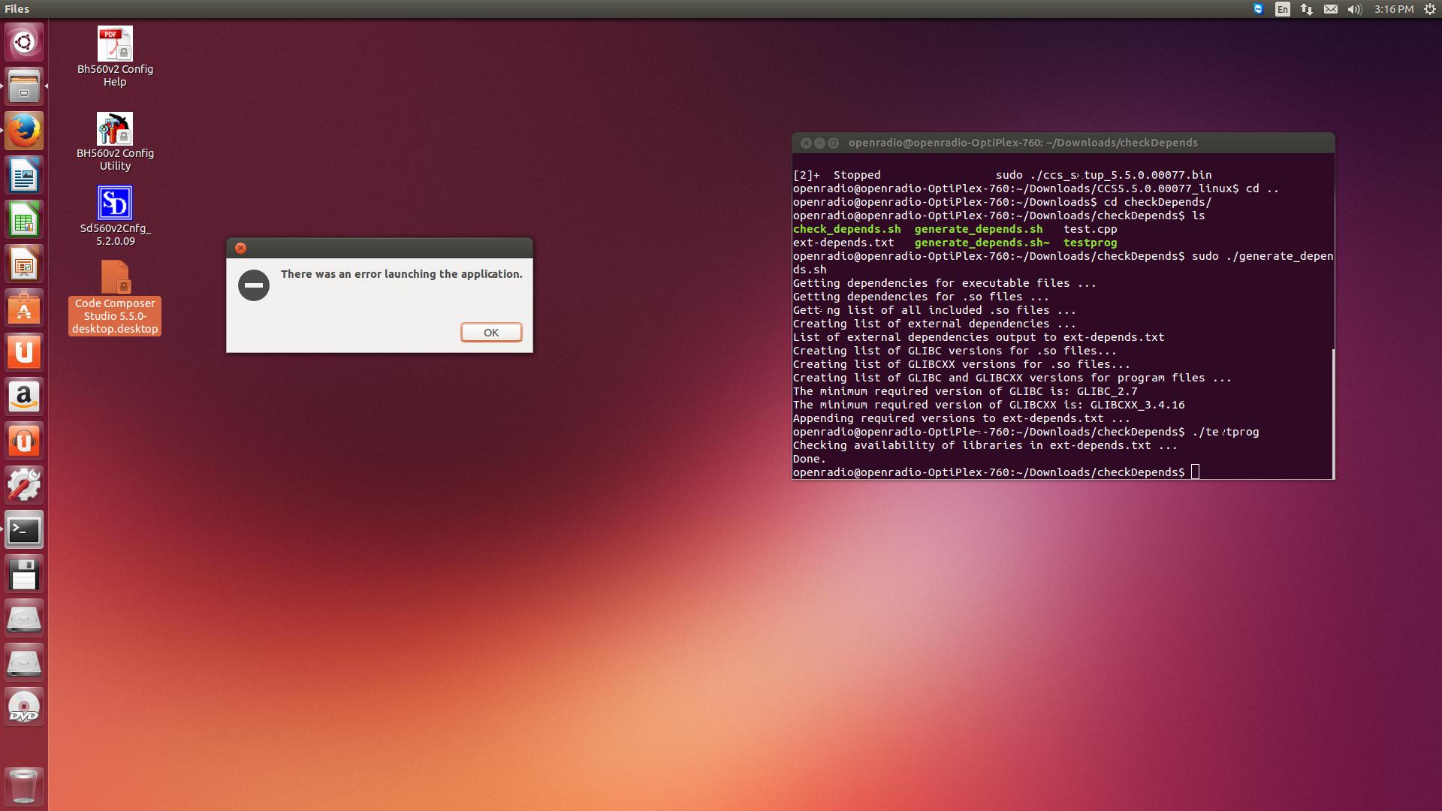Open the session gear menu
Viewport: 1442px width, 811px height.
coord(1429,9)
